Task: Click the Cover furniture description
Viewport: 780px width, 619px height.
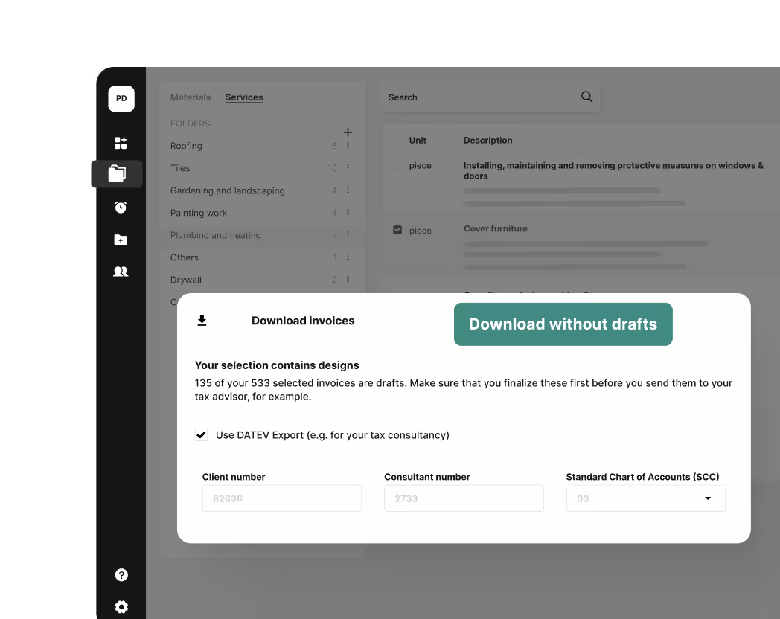Action: tap(496, 228)
